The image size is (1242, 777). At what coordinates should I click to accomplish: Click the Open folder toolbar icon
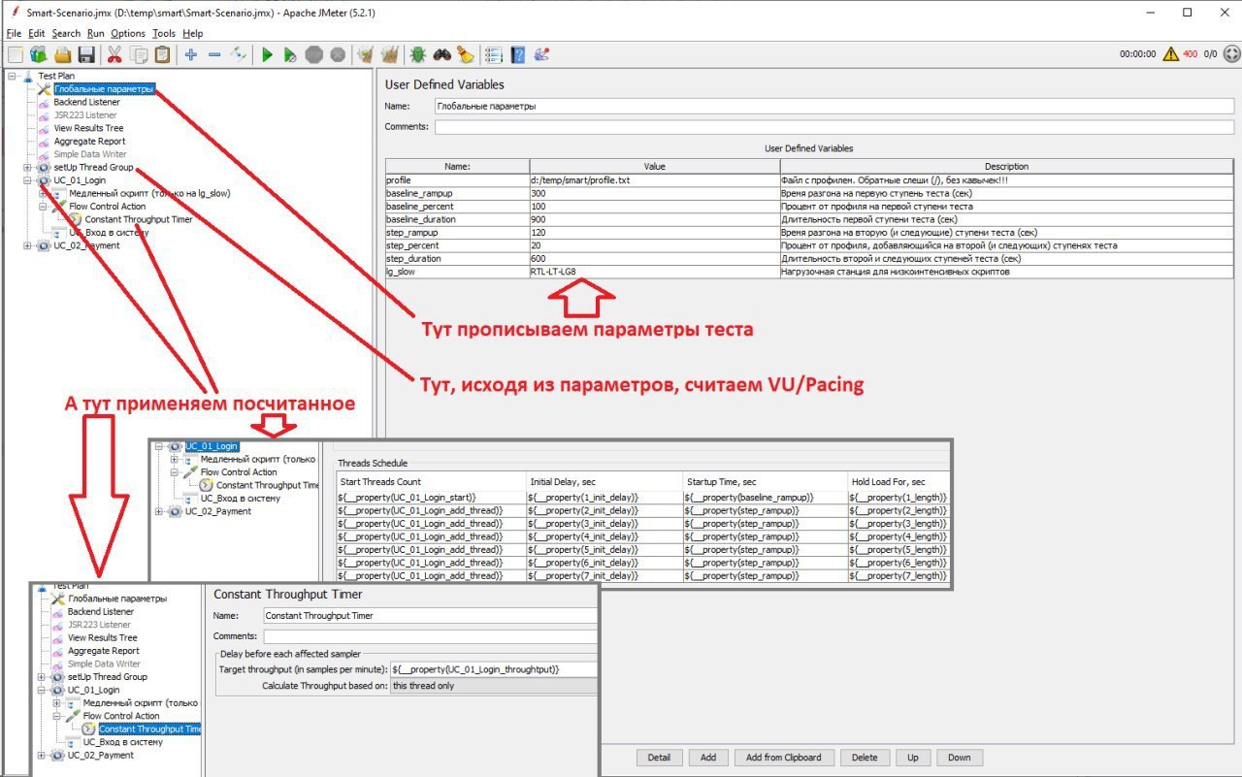[x=63, y=54]
